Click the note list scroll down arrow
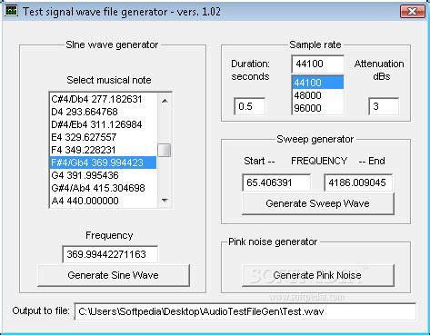Screen dimensions: 430x335 (x=165, y=200)
